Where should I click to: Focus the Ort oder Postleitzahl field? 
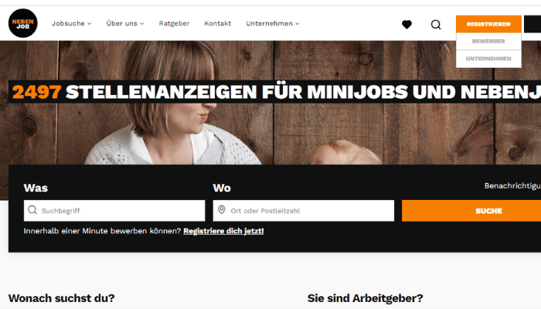pos(303,211)
